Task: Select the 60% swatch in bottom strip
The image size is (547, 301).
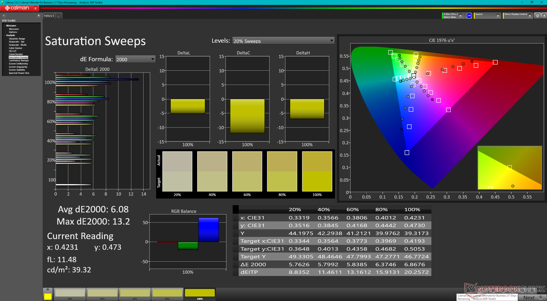Action: (135, 294)
